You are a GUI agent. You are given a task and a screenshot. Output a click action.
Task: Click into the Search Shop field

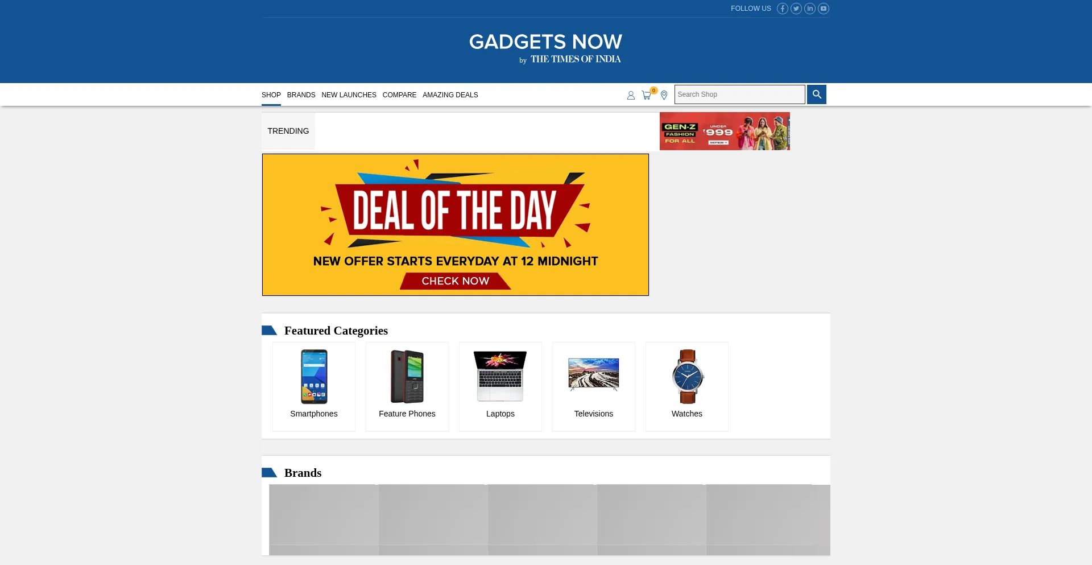coord(740,94)
